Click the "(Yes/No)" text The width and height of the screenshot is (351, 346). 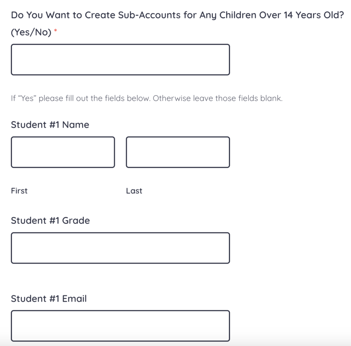(31, 32)
